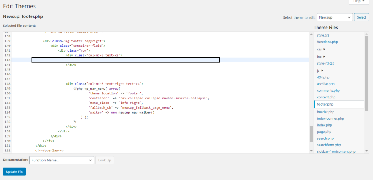373x180 pixels.
Task: Click the code editor scroll-up arrow
Action: pyautogui.click(x=311, y=34)
